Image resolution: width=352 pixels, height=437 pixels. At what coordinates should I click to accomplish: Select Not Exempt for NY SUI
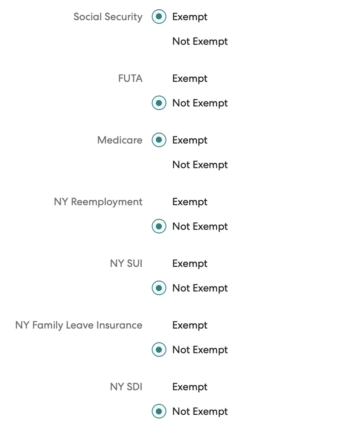pyautogui.click(x=158, y=288)
